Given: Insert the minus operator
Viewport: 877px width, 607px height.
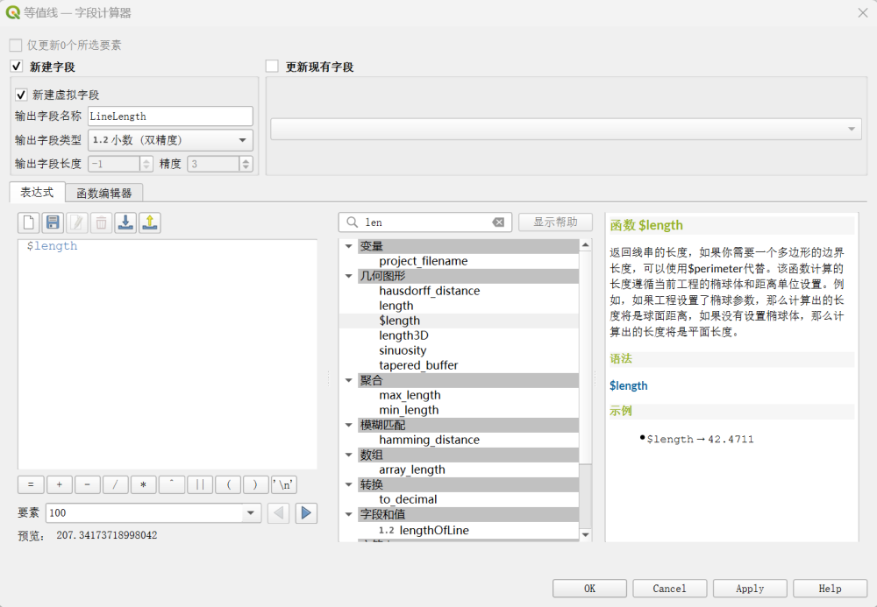Looking at the screenshot, I should [x=87, y=484].
